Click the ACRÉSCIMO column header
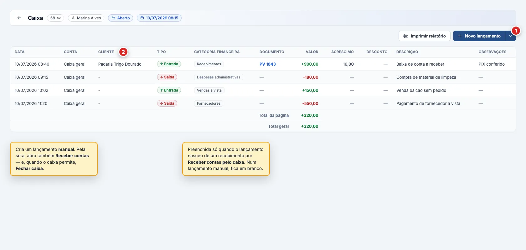 343,52
